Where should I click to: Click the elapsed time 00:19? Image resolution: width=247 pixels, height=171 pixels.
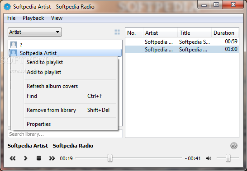coord(66,158)
